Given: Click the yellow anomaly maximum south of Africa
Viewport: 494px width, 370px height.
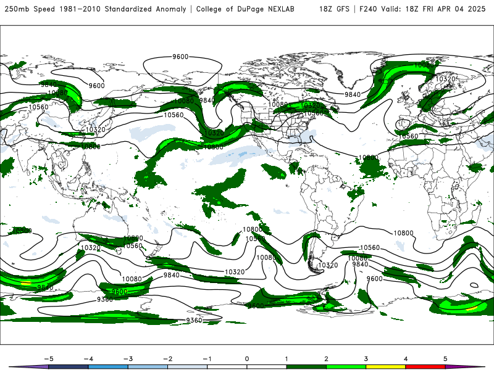Looking at the screenshot, I should (x=471, y=309).
